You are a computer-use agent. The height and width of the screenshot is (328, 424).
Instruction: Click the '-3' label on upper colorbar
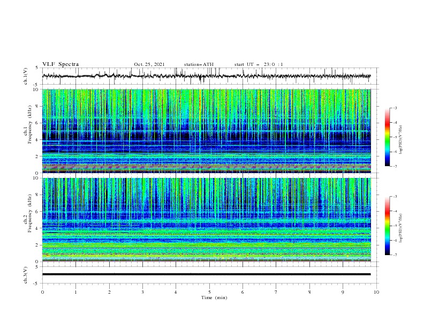[x=395, y=108]
